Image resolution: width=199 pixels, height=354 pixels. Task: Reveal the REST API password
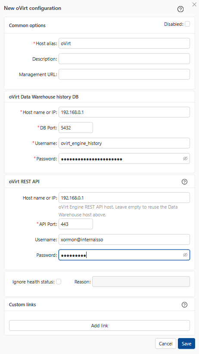pyautogui.click(x=185, y=255)
